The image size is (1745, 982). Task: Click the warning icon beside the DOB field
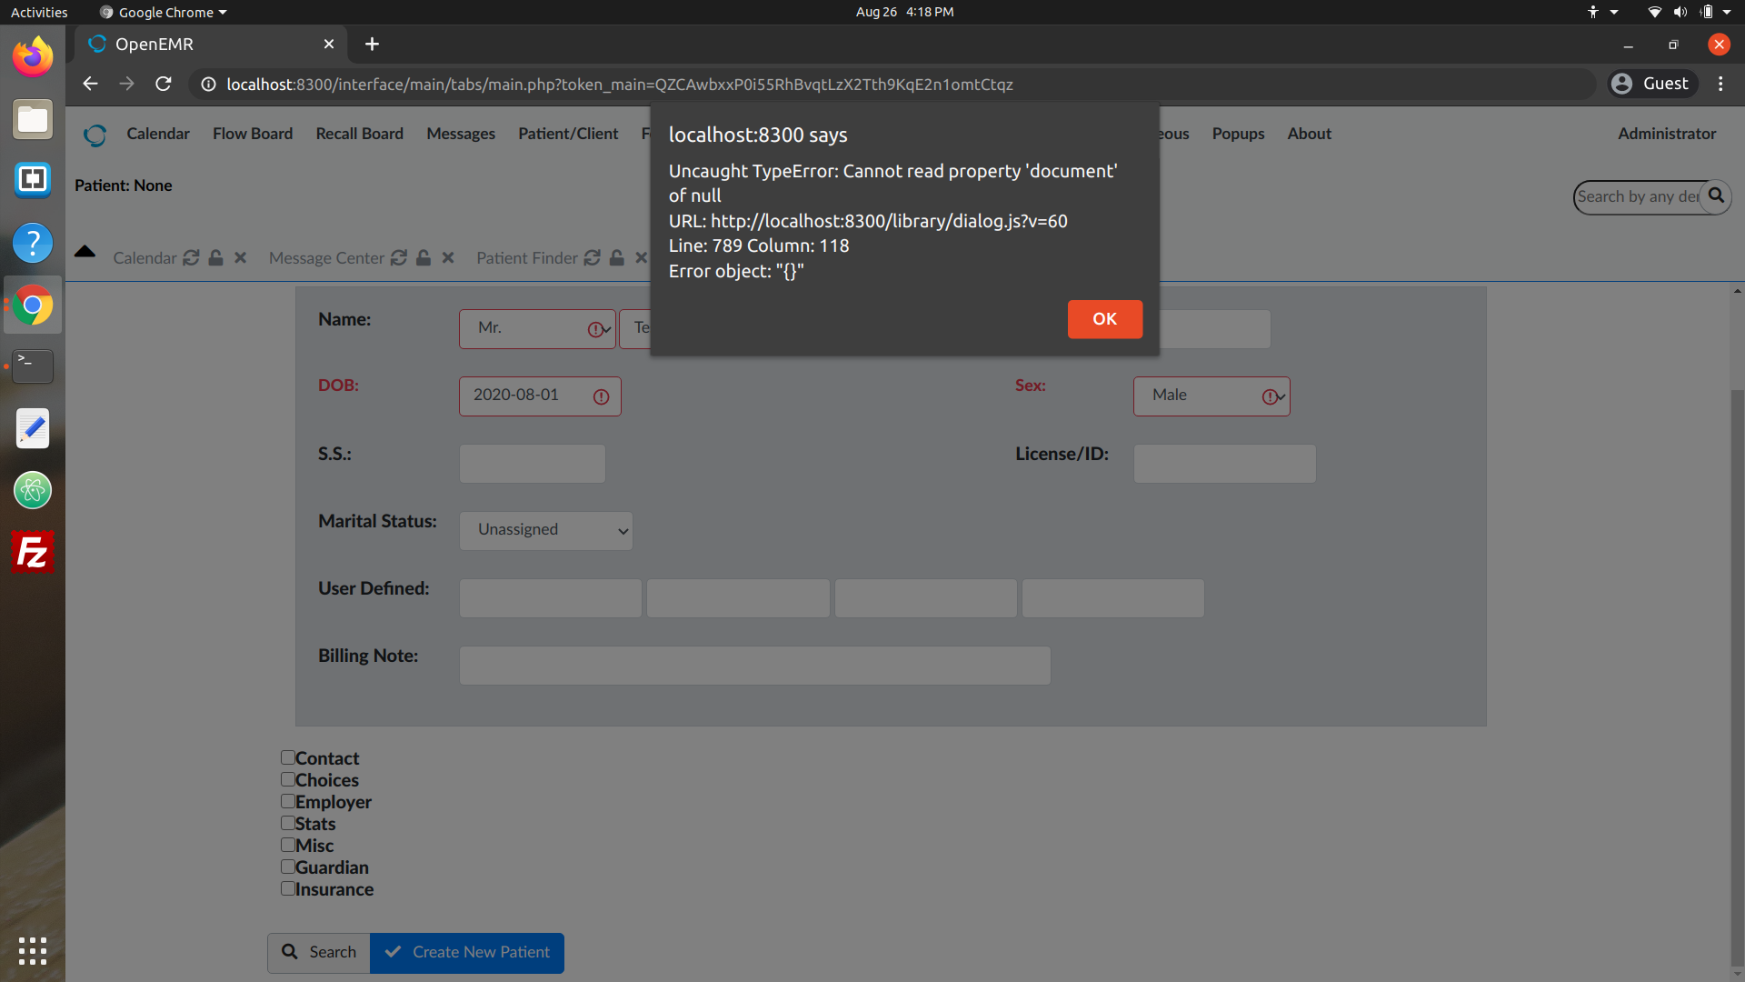coord(600,396)
